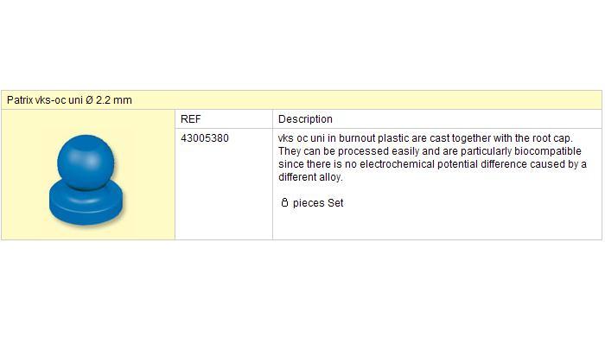The width and height of the screenshot is (605, 338).
Task: Click the empty area below REF number
Action: coord(224,191)
